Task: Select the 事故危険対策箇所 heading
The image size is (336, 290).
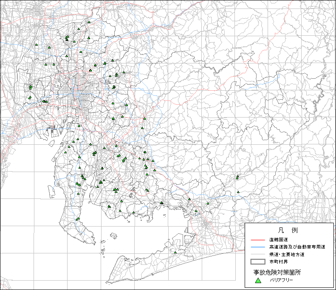Action: point(277,273)
